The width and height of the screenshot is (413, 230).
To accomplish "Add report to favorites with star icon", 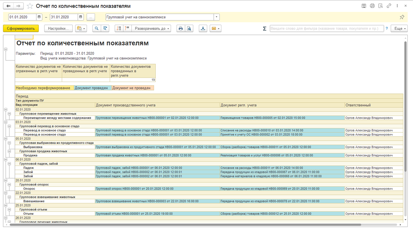I will click(x=30, y=6).
